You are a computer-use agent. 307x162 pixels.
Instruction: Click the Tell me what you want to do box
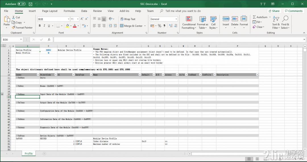pyautogui.click(x=183, y=11)
